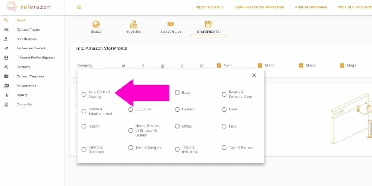Select the Fashion radio button

point(177,109)
